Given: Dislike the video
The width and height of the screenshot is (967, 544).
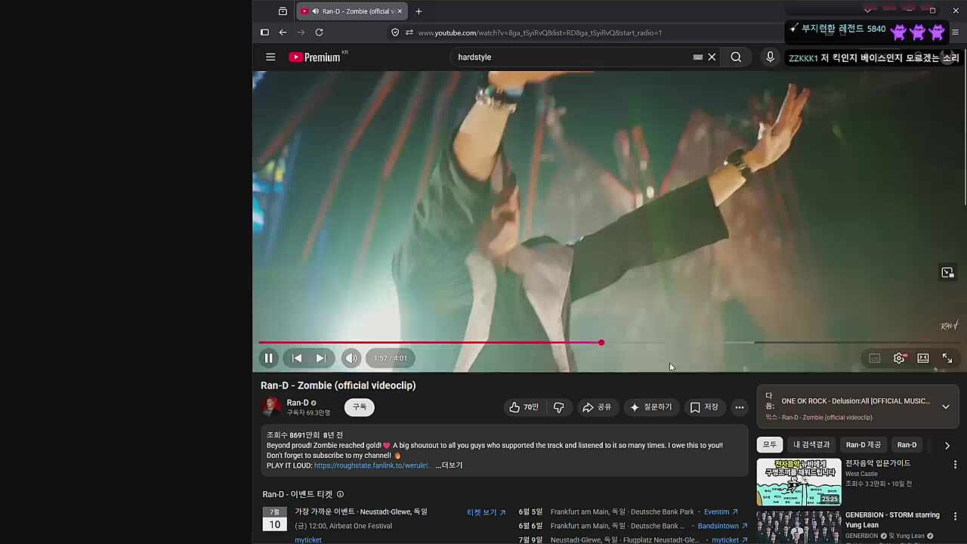Looking at the screenshot, I should tap(559, 407).
